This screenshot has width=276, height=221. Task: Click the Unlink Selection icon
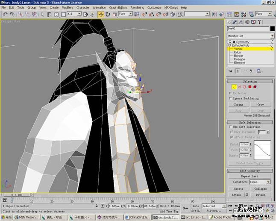point(28,15)
